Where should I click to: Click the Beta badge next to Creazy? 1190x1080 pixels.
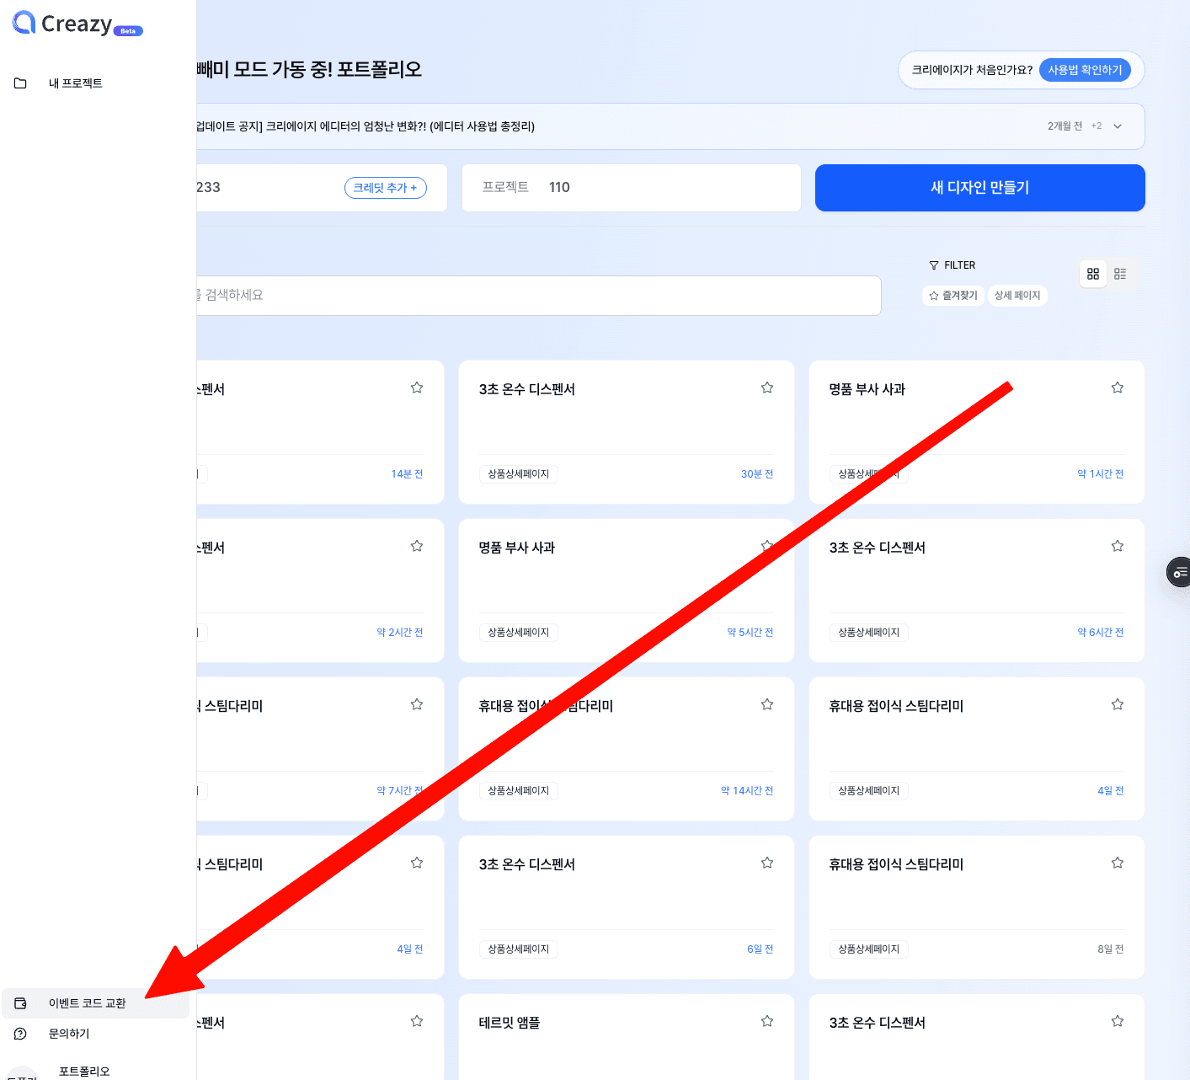pyautogui.click(x=128, y=31)
